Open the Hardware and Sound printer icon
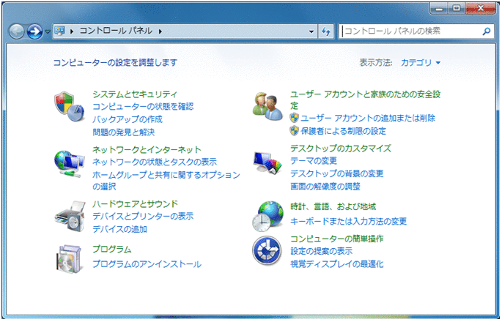The width and height of the screenshot is (502, 322). pyautogui.click(x=70, y=217)
